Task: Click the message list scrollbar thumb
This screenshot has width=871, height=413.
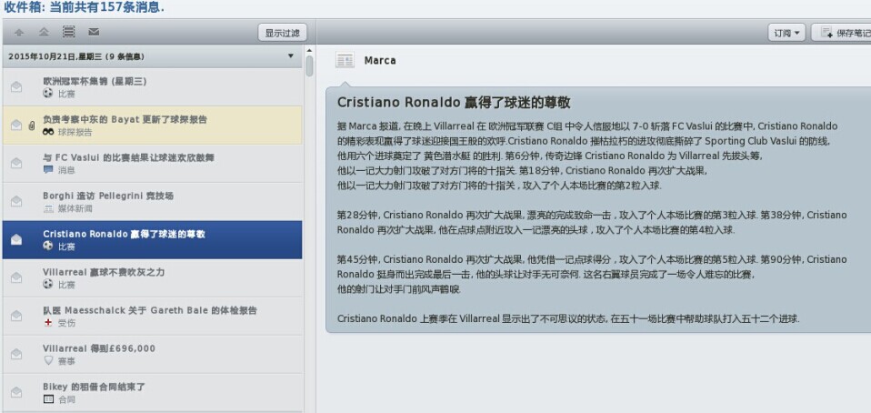Action: pos(309,65)
